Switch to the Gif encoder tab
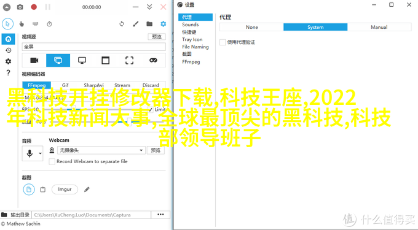The height and width of the screenshot is (230, 418). (x=65, y=85)
